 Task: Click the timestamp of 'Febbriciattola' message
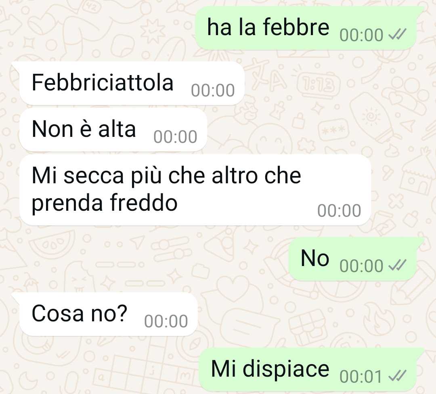[x=213, y=90]
